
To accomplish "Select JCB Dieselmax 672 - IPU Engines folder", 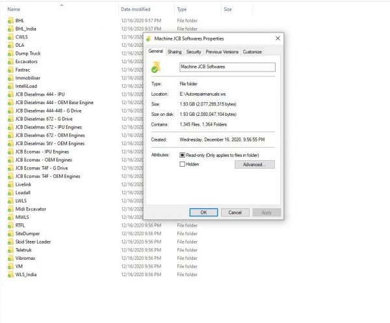I will click(x=49, y=128).
